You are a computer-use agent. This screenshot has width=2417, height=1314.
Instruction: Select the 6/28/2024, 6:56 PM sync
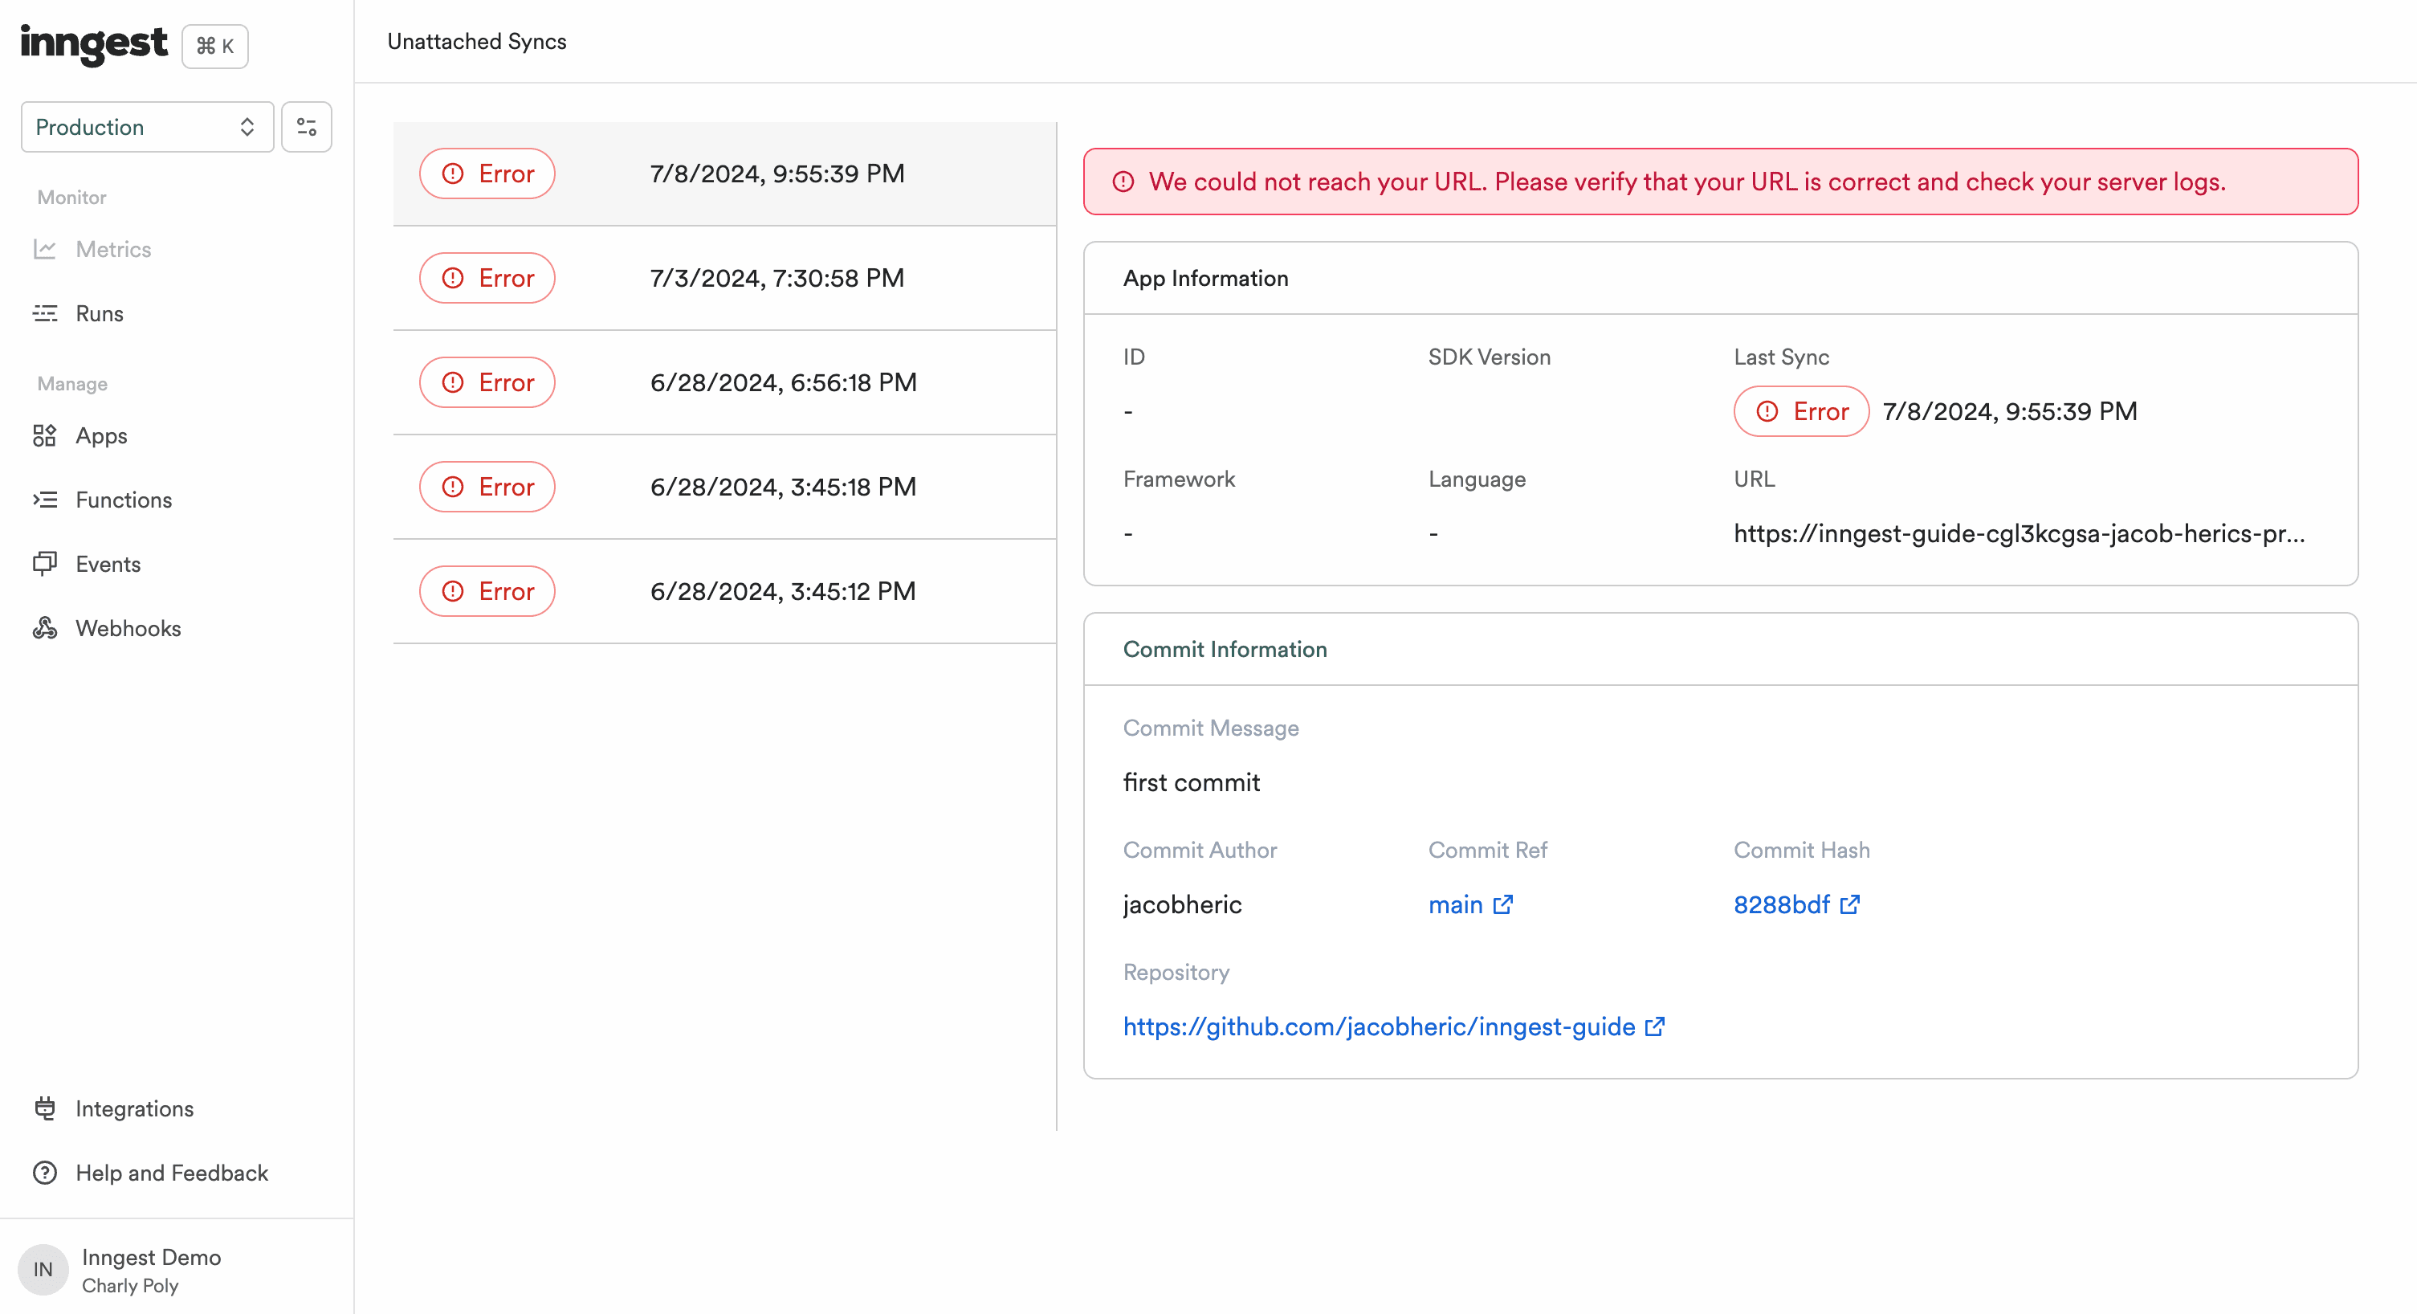[x=724, y=382]
